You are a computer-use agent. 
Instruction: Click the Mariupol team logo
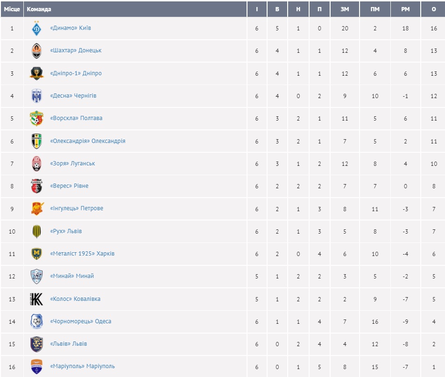(x=36, y=367)
